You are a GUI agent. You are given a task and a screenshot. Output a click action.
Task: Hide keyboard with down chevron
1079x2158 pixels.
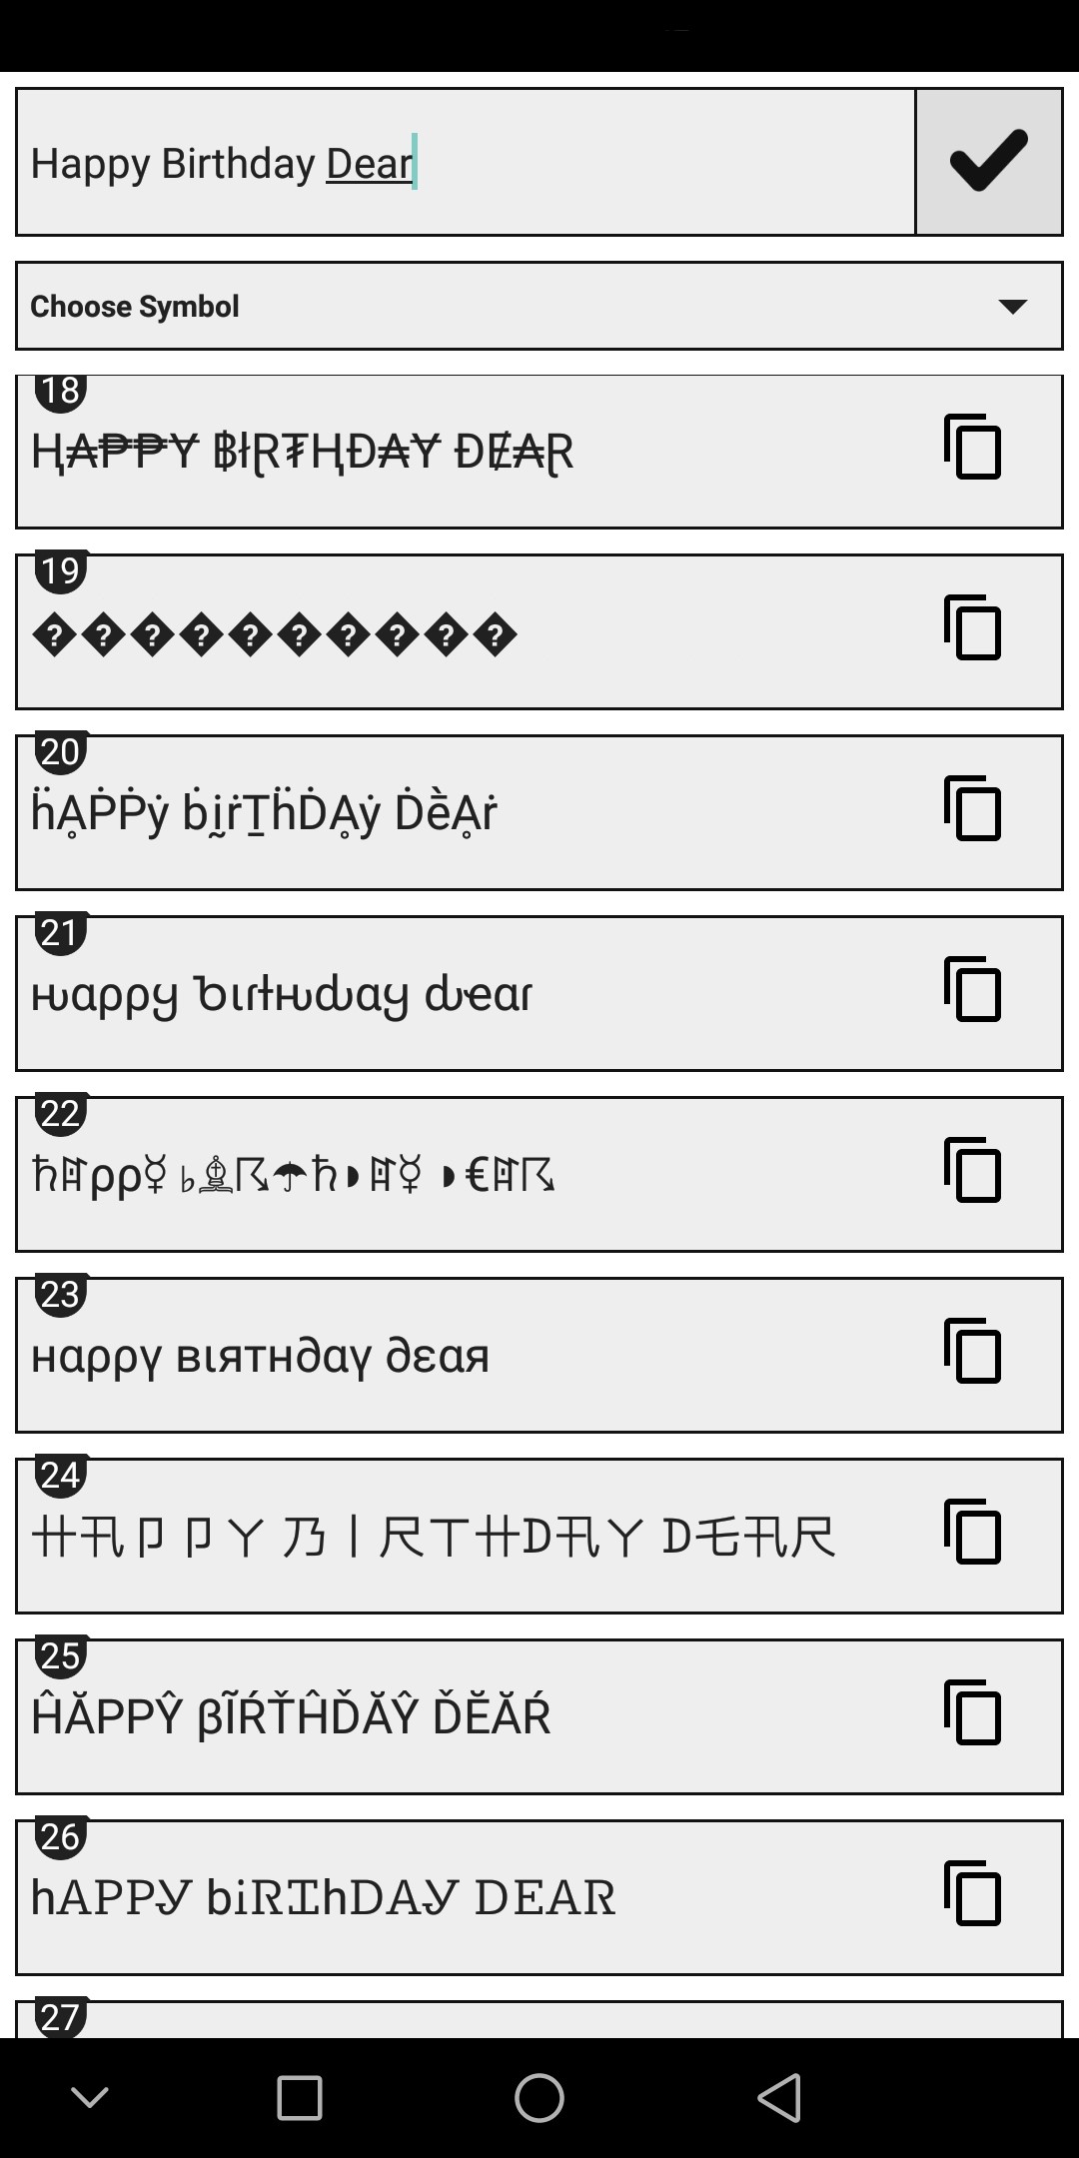point(90,2096)
